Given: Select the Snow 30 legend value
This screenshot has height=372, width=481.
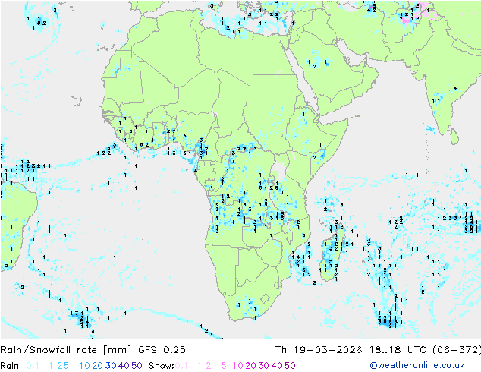Looking at the screenshot, I should pyautogui.click(x=264, y=366).
